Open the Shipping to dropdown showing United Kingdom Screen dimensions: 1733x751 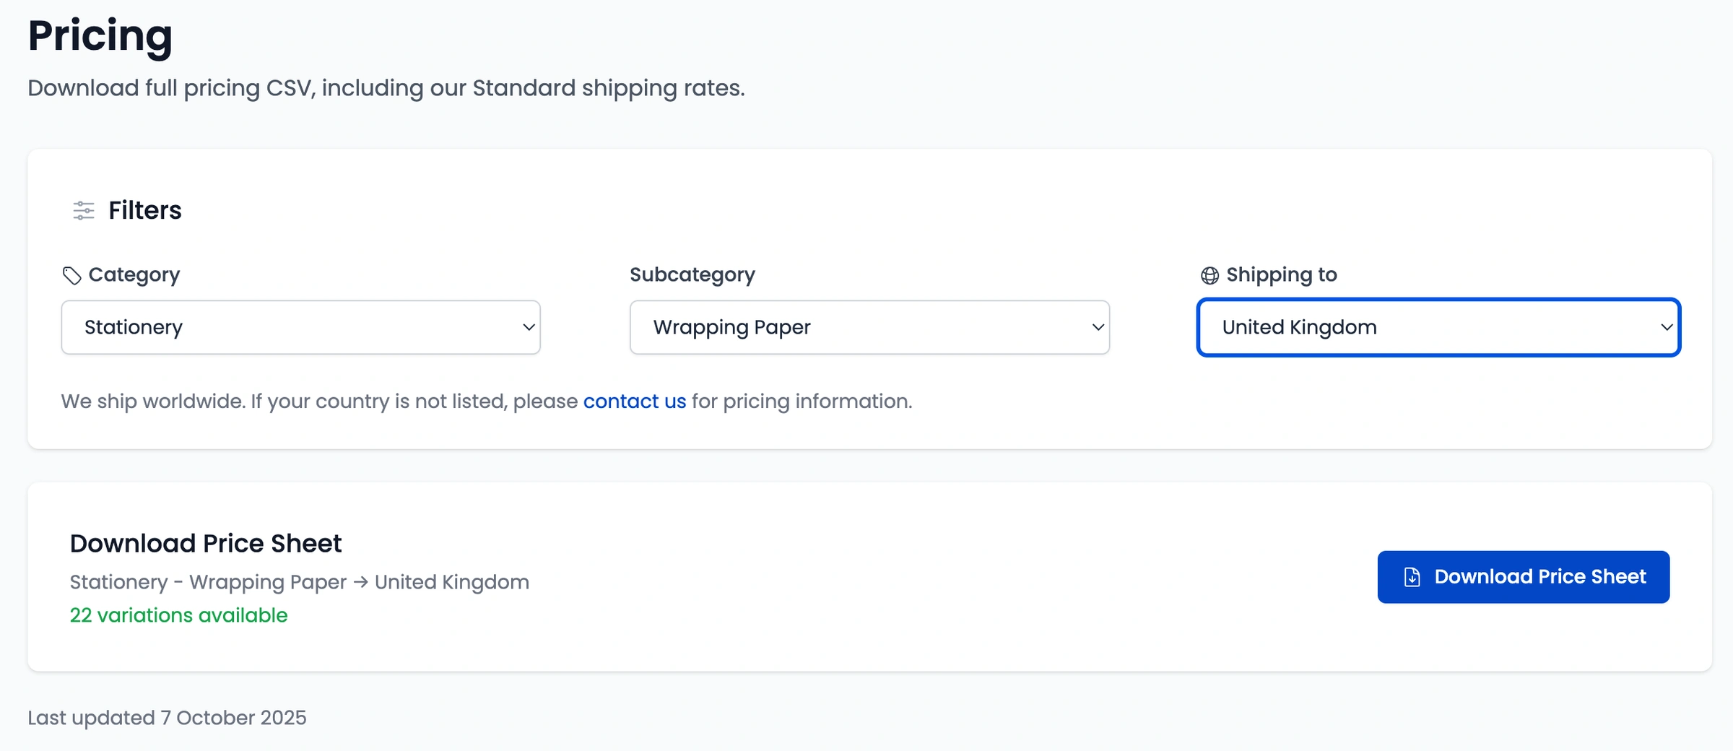click(x=1440, y=327)
